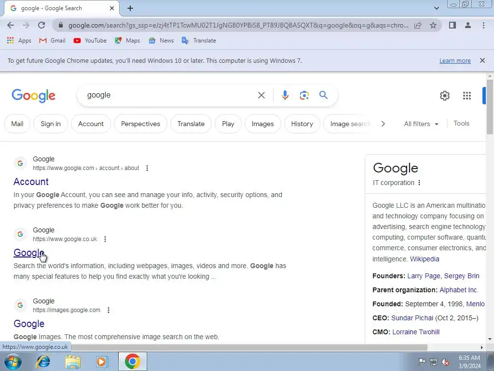Open the Lorraine Twohill CMO link
Image resolution: width=494 pixels, height=371 pixels.
pyautogui.click(x=416, y=332)
